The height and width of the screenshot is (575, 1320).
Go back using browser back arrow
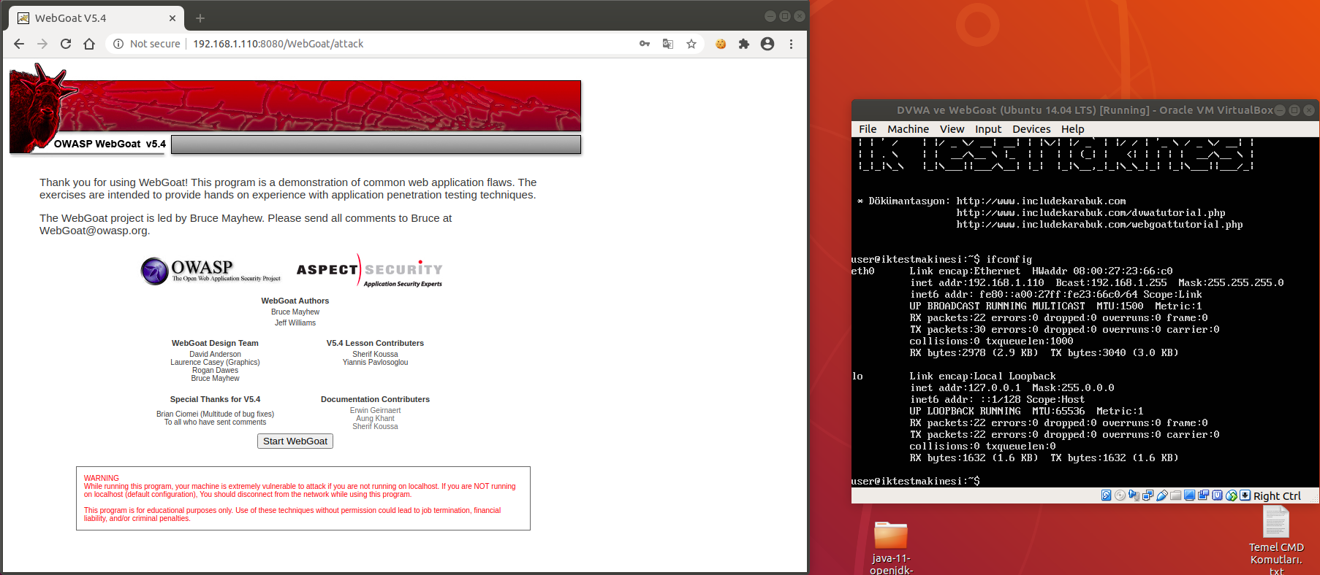click(19, 44)
